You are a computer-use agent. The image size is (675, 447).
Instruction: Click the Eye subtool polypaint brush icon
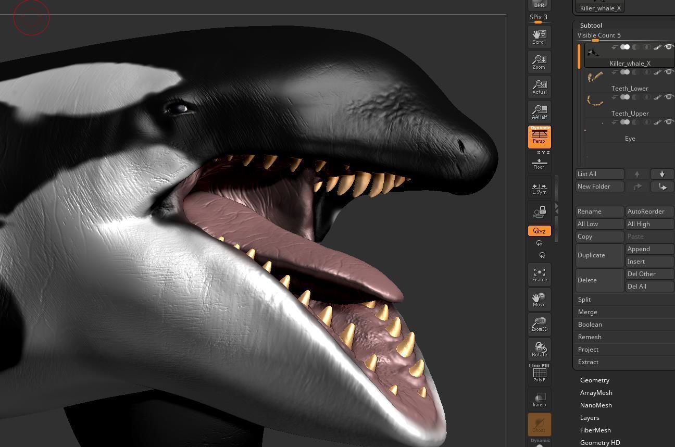tap(657, 122)
